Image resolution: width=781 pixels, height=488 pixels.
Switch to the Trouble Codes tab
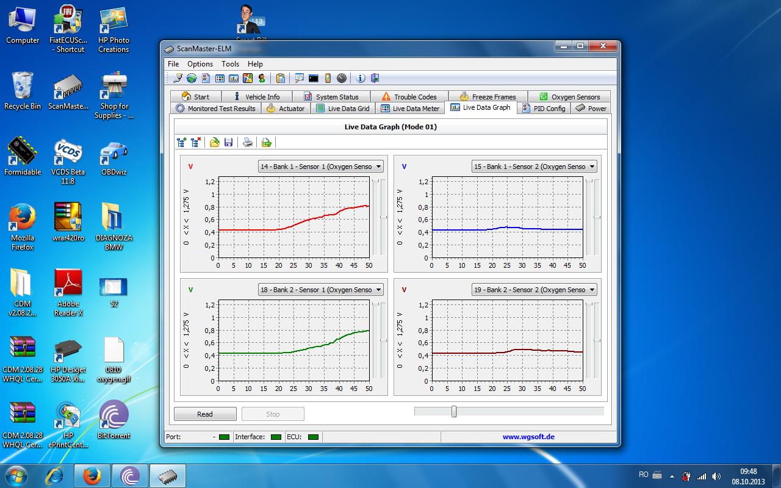(x=409, y=96)
